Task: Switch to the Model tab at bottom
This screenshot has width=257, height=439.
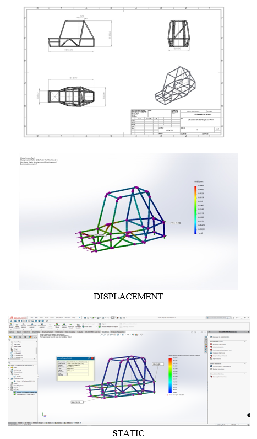Action: point(20,423)
